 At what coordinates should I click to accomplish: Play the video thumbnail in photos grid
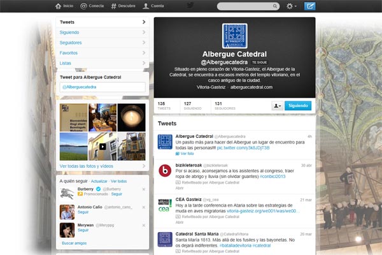pos(103,146)
